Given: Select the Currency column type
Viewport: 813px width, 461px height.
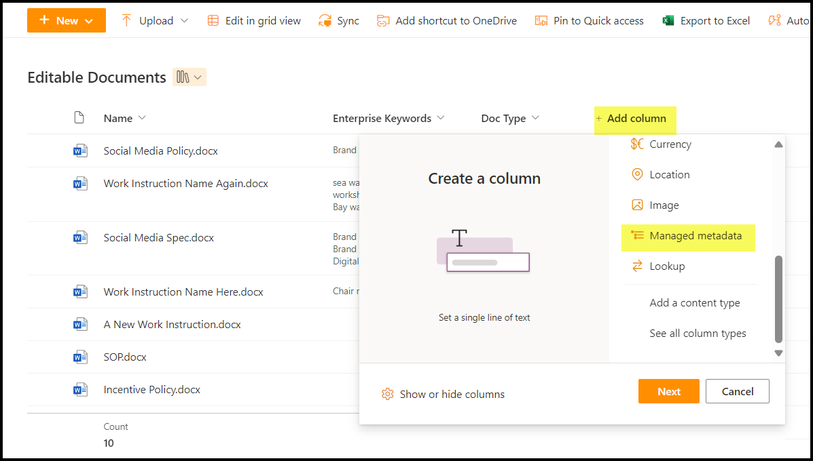Looking at the screenshot, I should (x=670, y=144).
